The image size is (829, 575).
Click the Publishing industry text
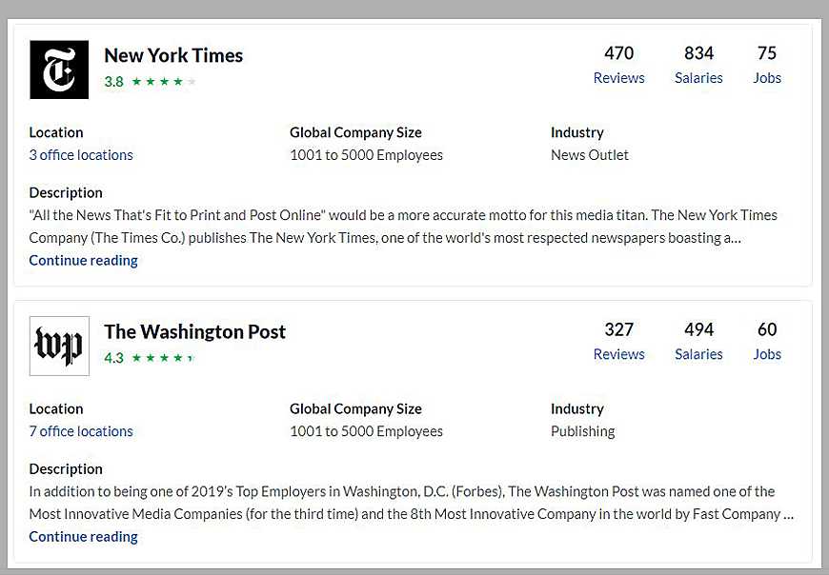point(582,431)
